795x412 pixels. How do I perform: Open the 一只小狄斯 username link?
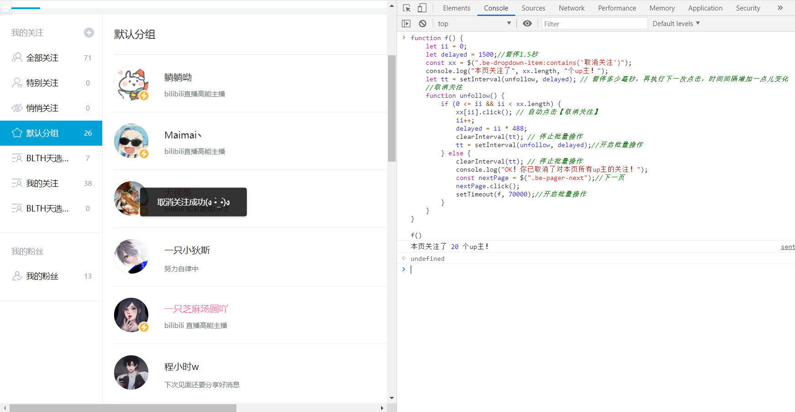187,250
